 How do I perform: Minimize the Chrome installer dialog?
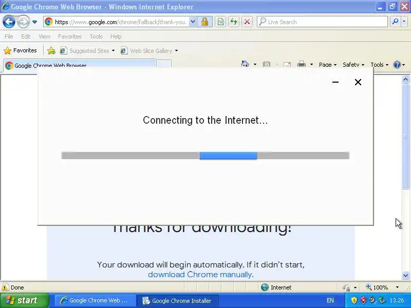[x=335, y=82]
